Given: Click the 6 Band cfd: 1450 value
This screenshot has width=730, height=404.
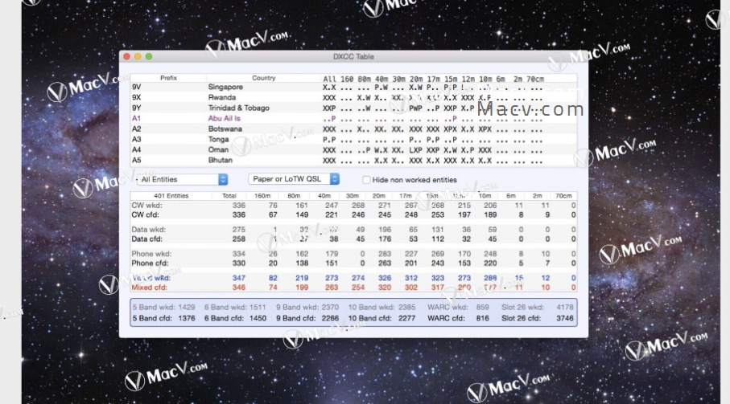Looking at the screenshot, I should (258, 319).
